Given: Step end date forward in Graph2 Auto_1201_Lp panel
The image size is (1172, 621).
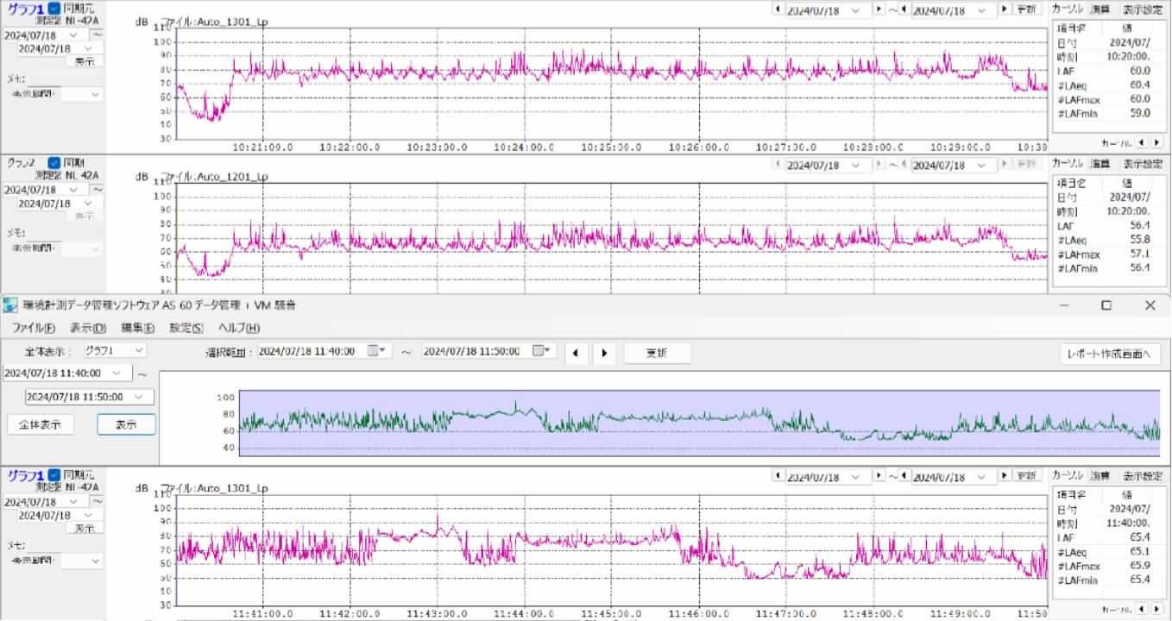Looking at the screenshot, I should coord(1005,164).
